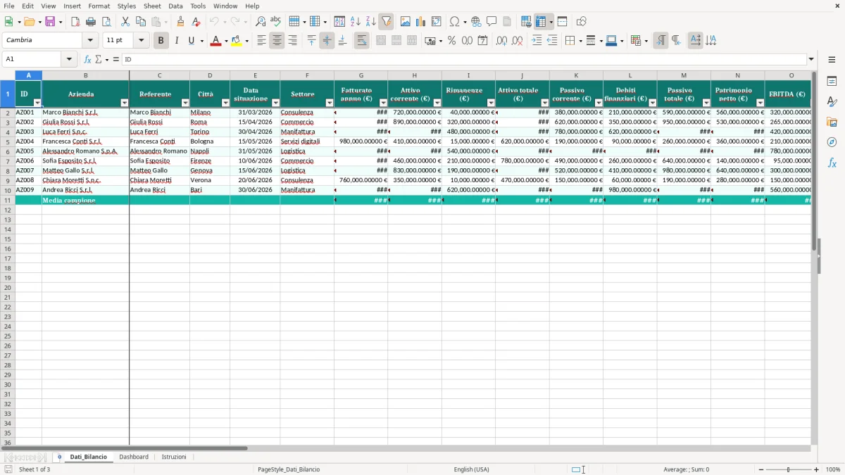Clone formatting with the paintbrush
The width and height of the screenshot is (845, 475).
(181, 22)
